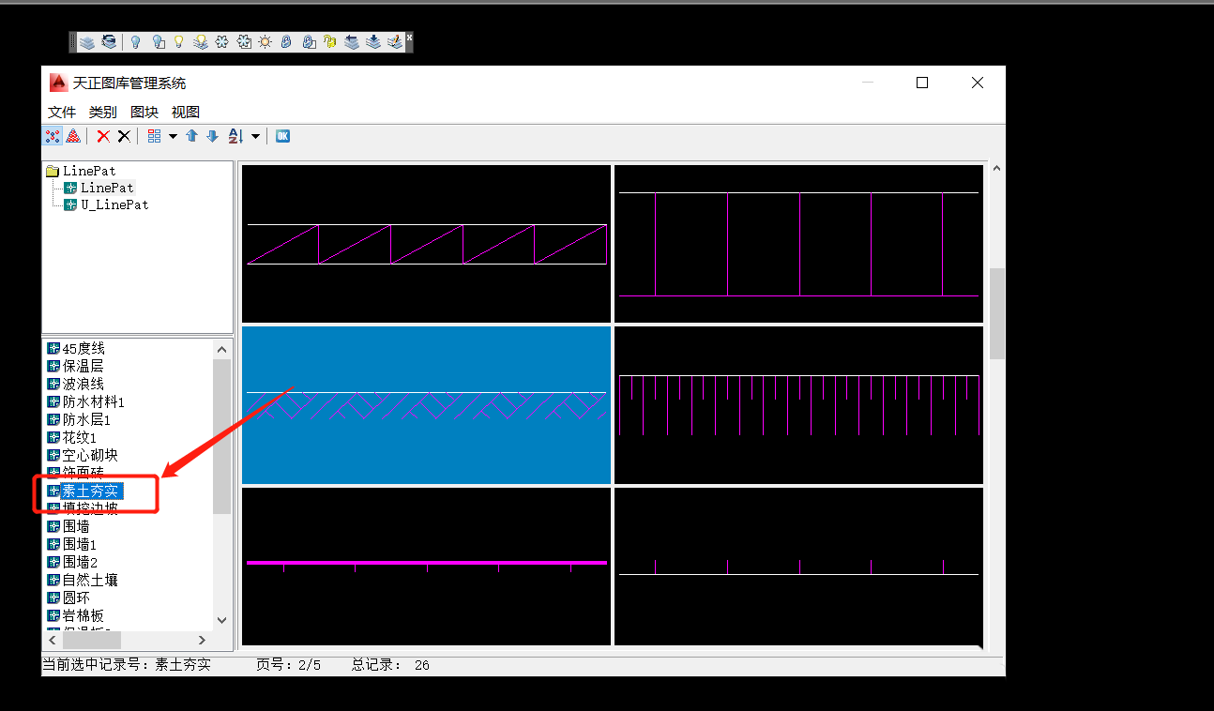Click the plain blue padlock icon
This screenshot has height=711, width=1214.
[286, 42]
